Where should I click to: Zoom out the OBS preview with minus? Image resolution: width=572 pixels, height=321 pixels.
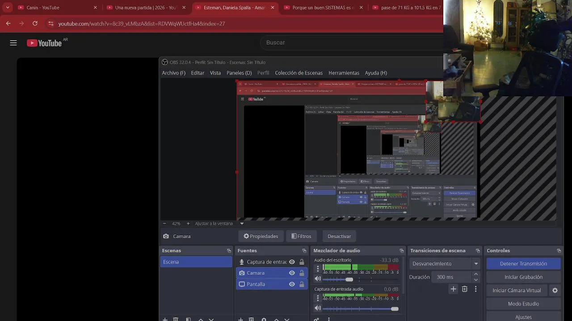coord(164,223)
